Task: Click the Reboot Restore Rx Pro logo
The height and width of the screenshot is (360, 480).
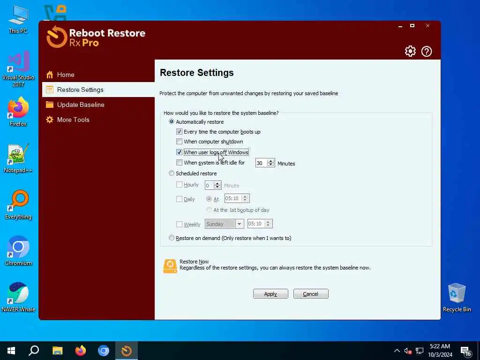Action: [x=96, y=37]
